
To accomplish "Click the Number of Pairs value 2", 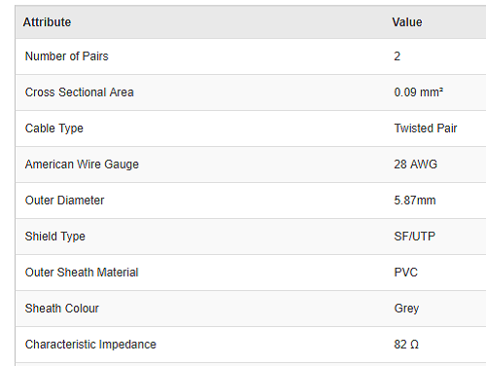I will point(397,56).
